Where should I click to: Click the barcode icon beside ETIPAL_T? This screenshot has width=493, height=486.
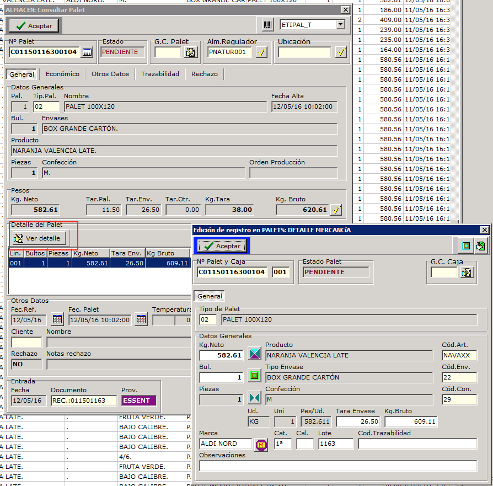[x=267, y=25]
